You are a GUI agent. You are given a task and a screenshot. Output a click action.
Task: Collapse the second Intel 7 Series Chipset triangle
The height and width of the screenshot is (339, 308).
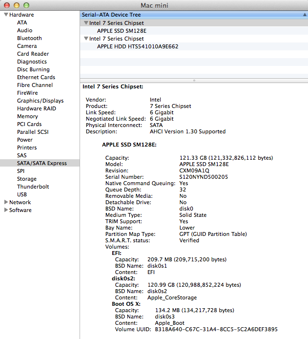pos(86,38)
